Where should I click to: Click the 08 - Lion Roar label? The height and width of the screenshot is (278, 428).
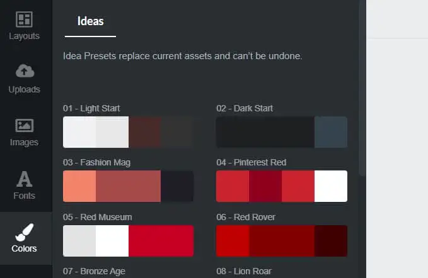click(x=244, y=271)
